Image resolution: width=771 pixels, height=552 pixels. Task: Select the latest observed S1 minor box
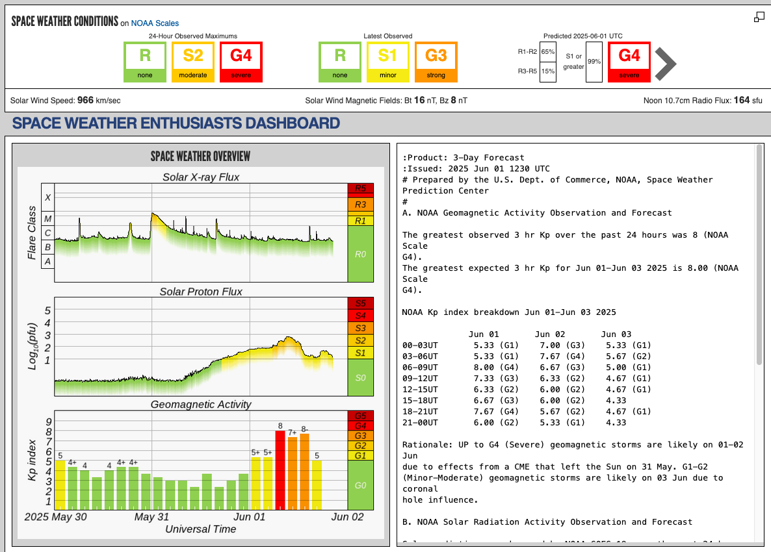point(388,62)
